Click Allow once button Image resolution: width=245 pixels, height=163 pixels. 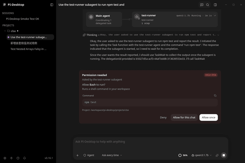[x=209, y=117]
